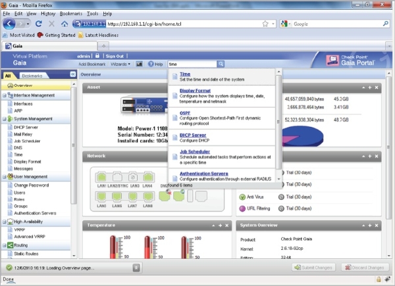
Task: Open the File menu
Action: point(7,14)
